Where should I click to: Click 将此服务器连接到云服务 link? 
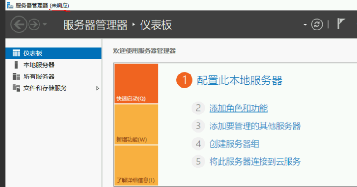255,162
